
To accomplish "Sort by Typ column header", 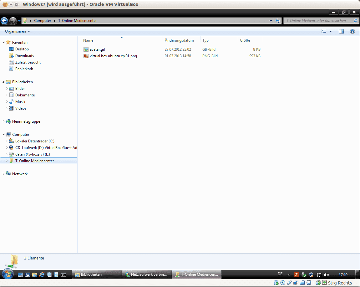I will (x=219, y=40).
